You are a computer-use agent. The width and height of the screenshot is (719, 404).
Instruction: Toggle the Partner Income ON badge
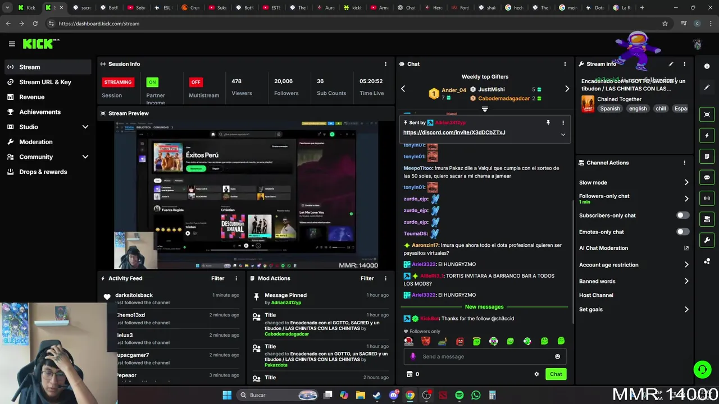coord(152,82)
